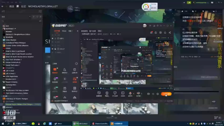Click the user avatar in streaming app title bar

point(144,26)
